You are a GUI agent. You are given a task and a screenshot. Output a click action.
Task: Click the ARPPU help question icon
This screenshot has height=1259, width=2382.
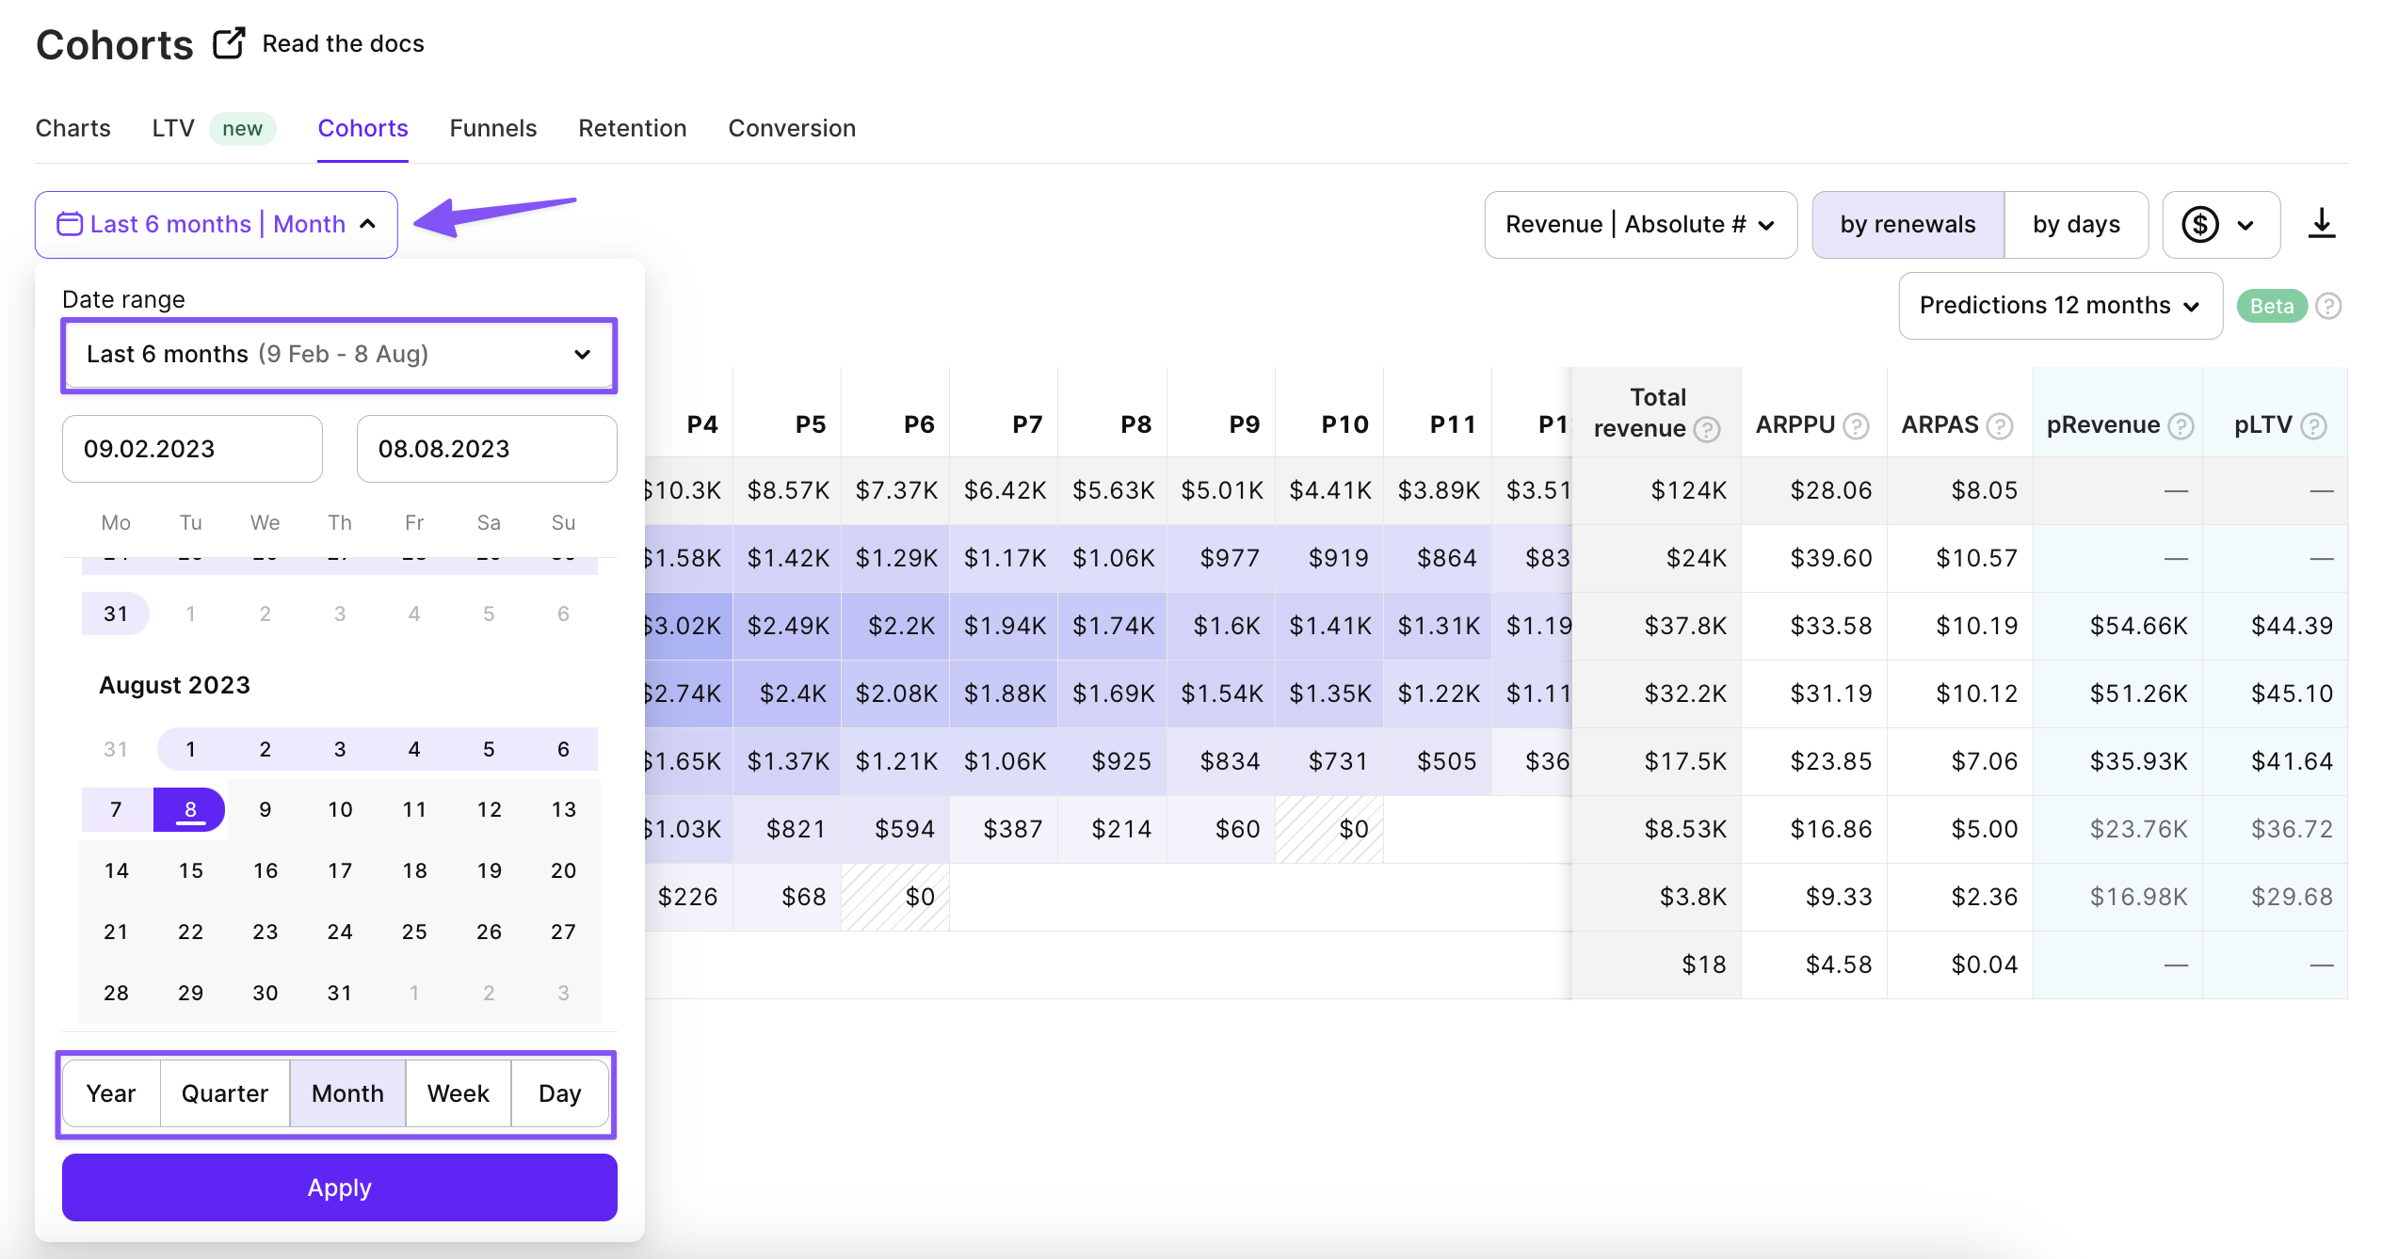(x=1856, y=426)
